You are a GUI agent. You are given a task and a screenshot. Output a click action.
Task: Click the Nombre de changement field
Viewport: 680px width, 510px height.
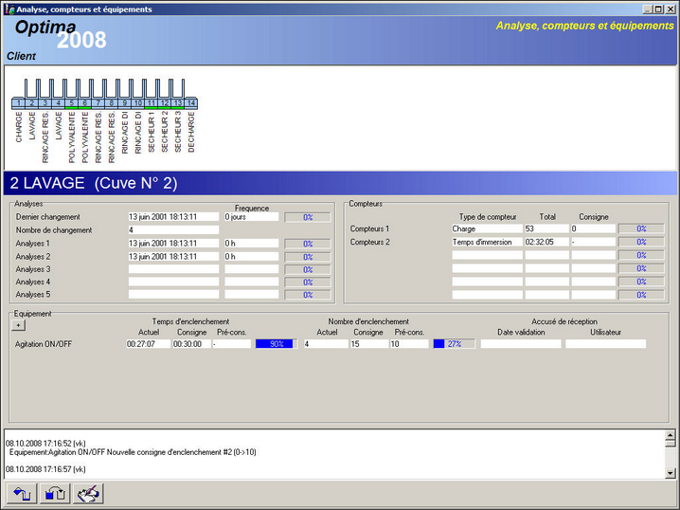pos(173,230)
